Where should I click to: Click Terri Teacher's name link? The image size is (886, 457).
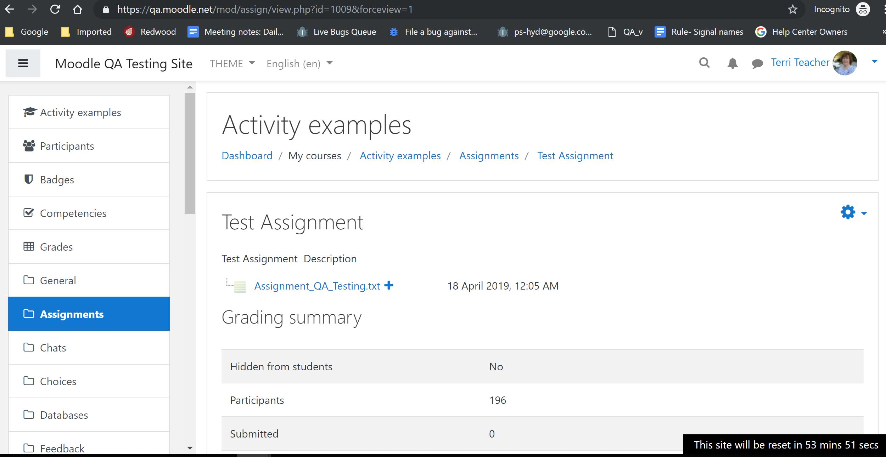800,62
